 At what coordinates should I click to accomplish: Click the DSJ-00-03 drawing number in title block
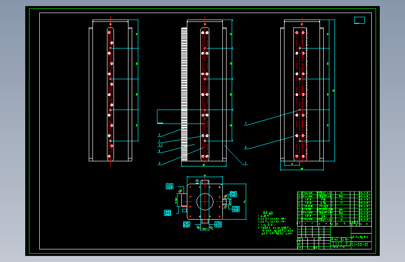coord(360,244)
